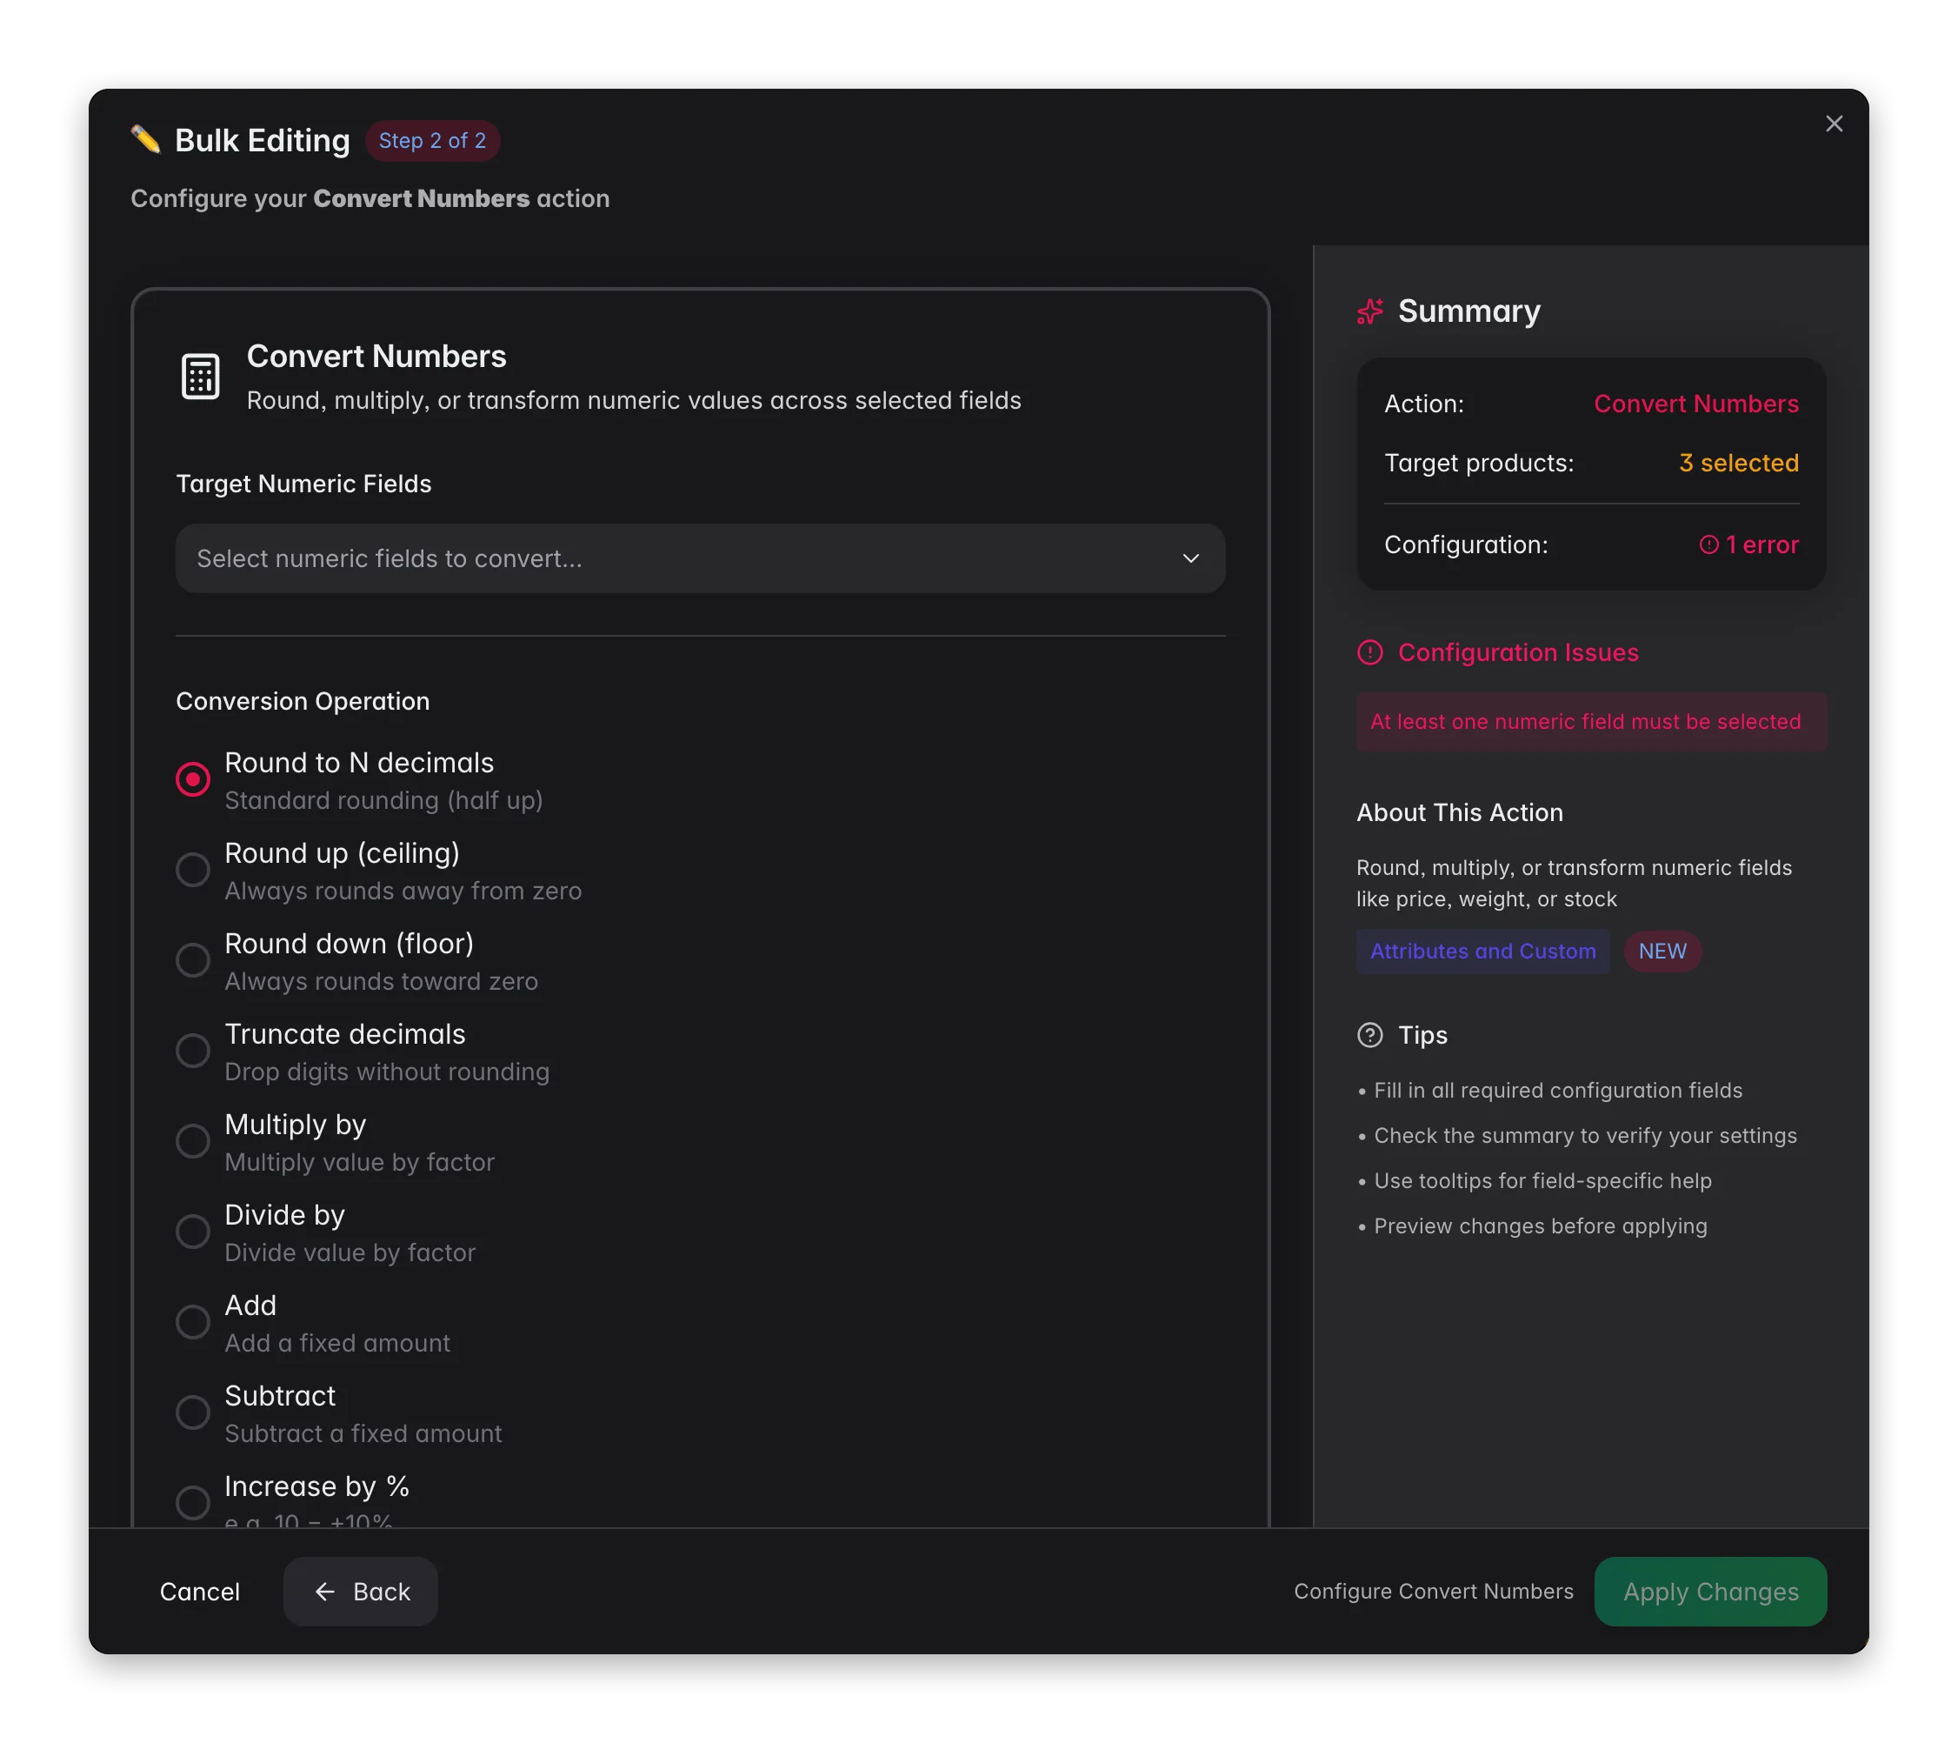Click the 'Convert Numbers' action value in Summary
This screenshot has height=1743, width=1958.
tap(1695, 404)
